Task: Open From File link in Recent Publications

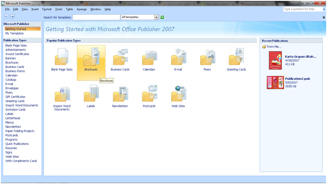Action: click(272, 47)
